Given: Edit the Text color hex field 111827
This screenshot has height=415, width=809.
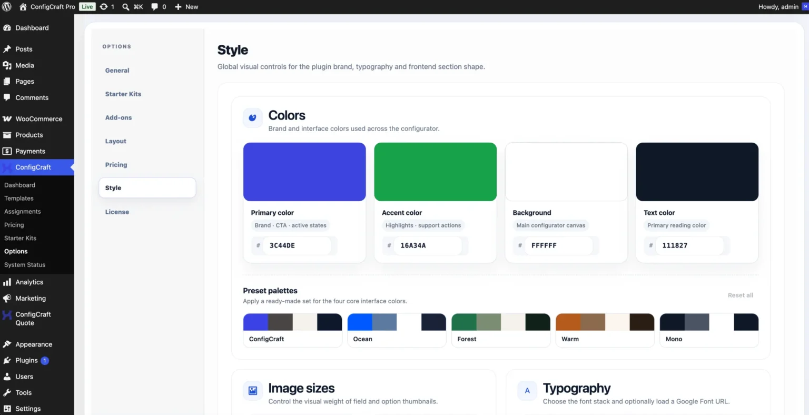Looking at the screenshot, I should pyautogui.click(x=689, y=245).
